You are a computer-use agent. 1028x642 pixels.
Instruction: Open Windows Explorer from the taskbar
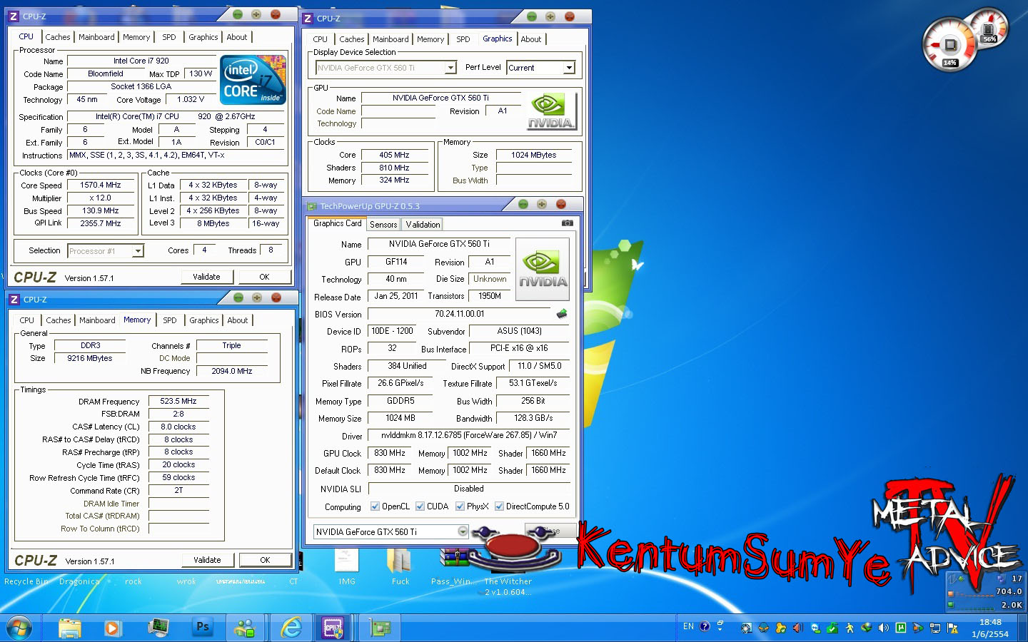[x=70, y=628]
